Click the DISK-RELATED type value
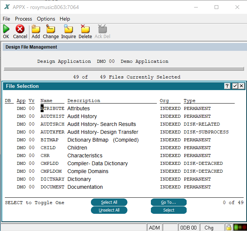The image size is (247, 231). [x=202, y=124]
